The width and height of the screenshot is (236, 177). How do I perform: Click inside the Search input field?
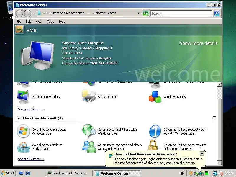pyautogui.click(x=181, y=13)
